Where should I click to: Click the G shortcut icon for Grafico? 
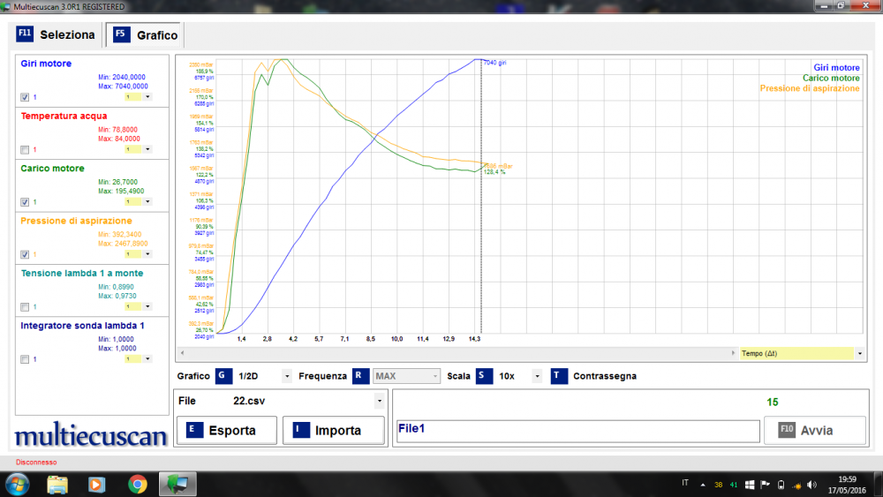(x=223, y=376)
